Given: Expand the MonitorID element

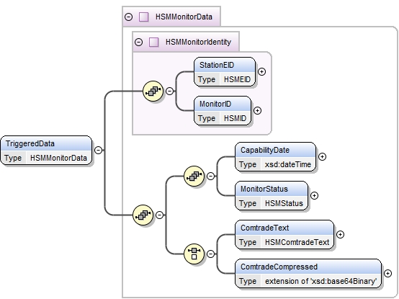Looking at the screenshot, I should pos(258,111).
